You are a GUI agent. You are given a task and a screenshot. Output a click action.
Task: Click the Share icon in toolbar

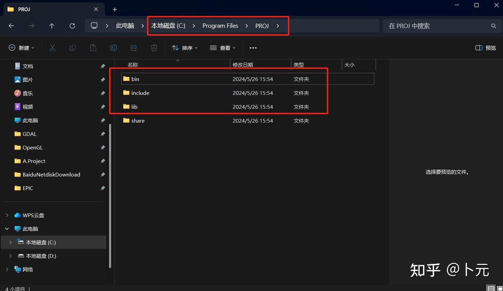134,48
